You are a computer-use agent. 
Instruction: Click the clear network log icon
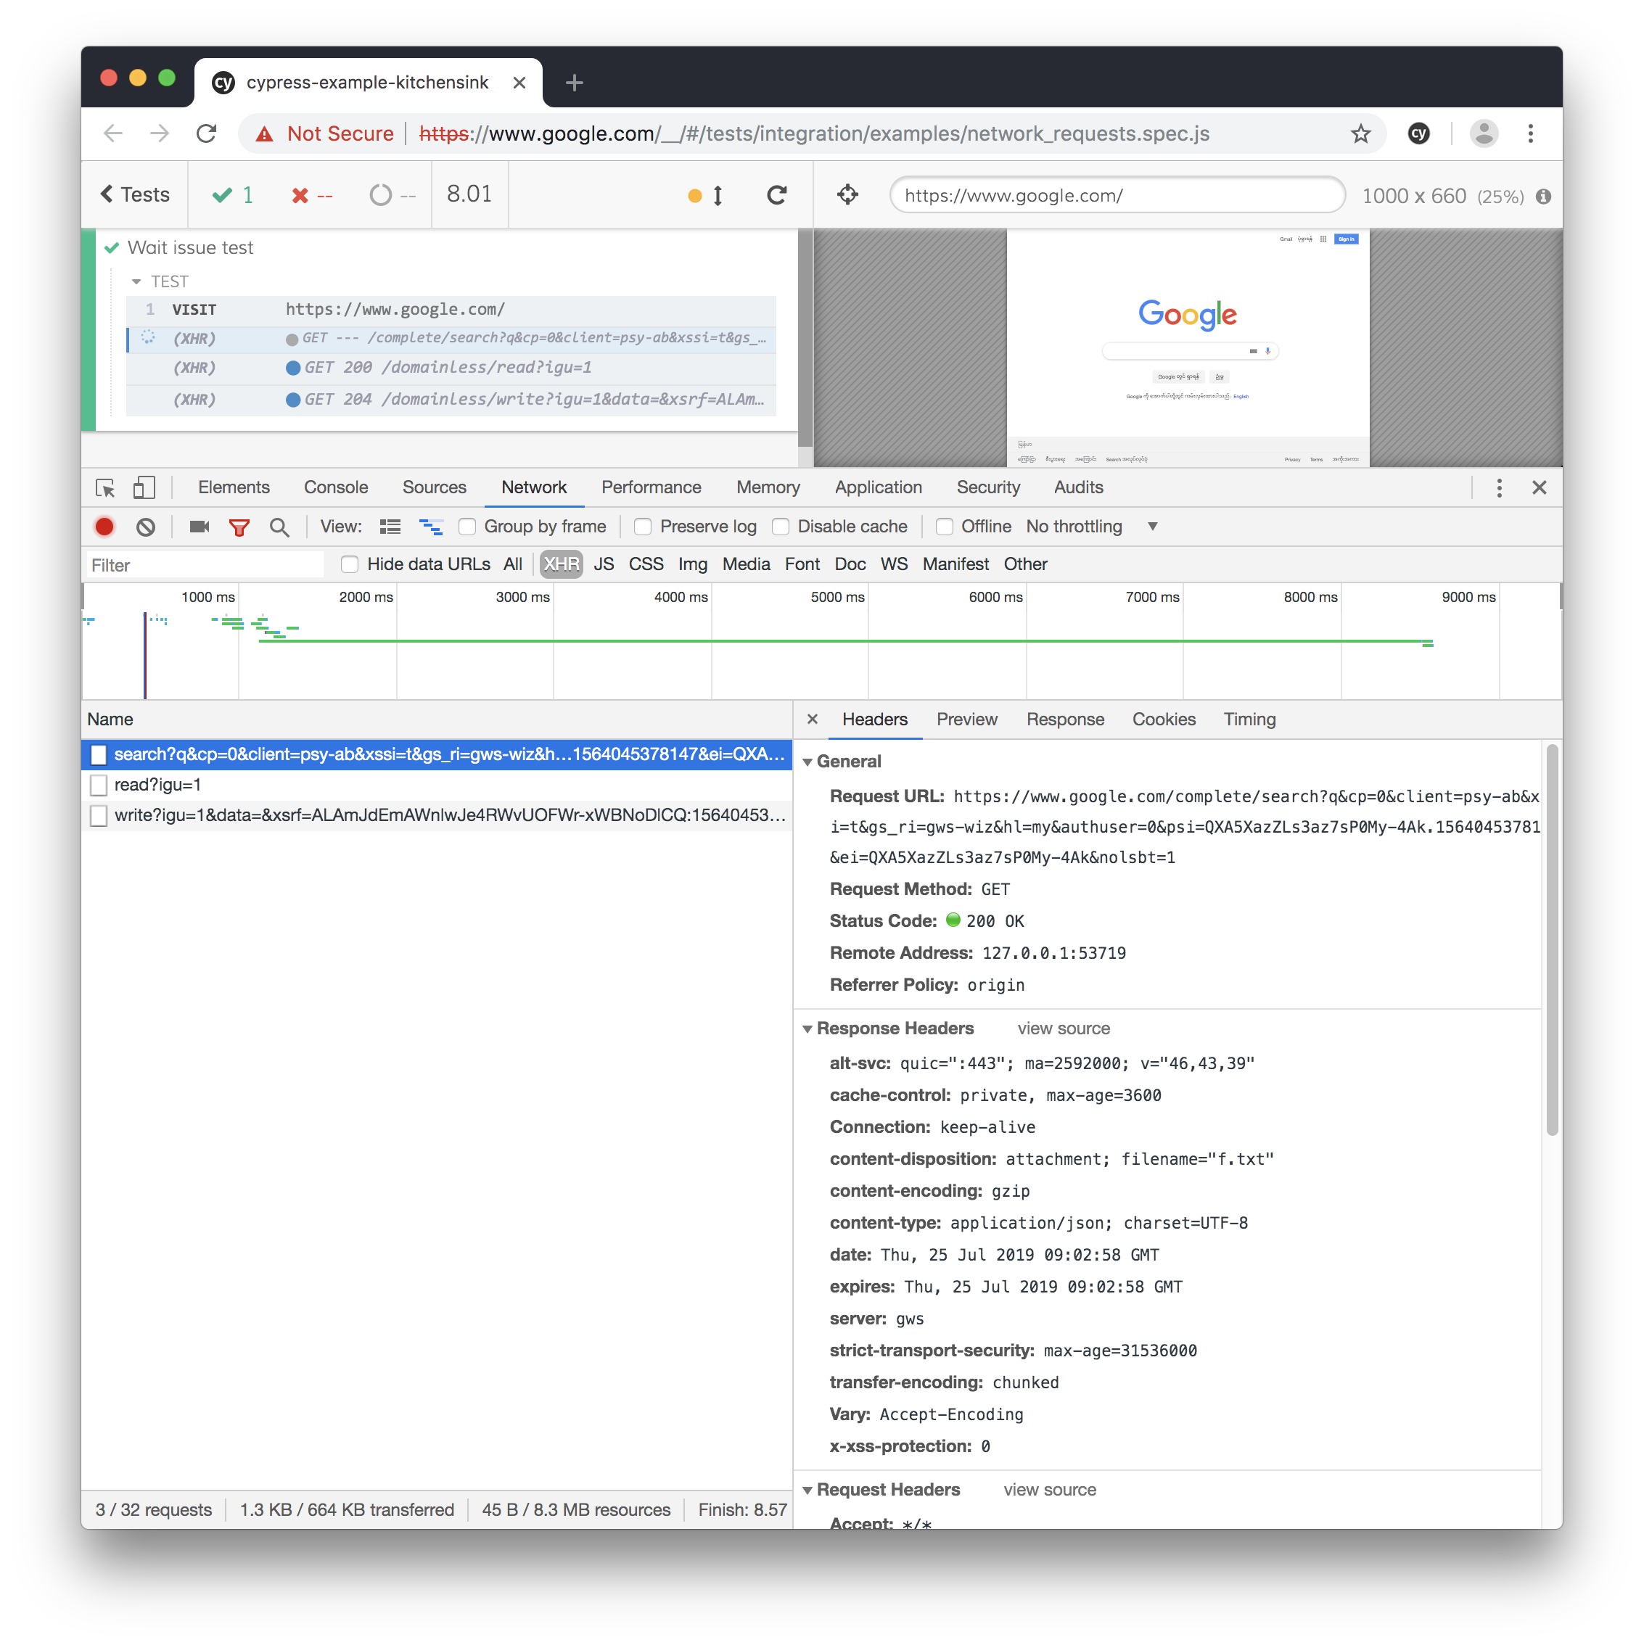146,527
